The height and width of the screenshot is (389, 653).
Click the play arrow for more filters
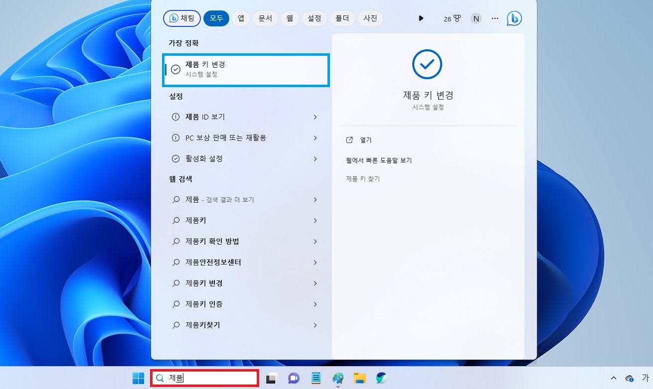[x=421, y=18]
